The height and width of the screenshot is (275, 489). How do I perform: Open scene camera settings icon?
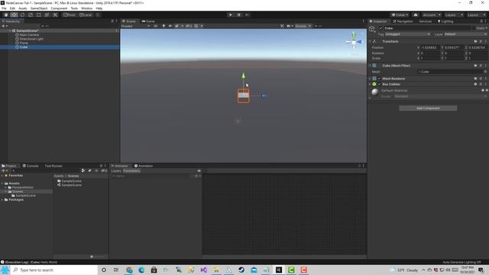click(x=290, y=26)
